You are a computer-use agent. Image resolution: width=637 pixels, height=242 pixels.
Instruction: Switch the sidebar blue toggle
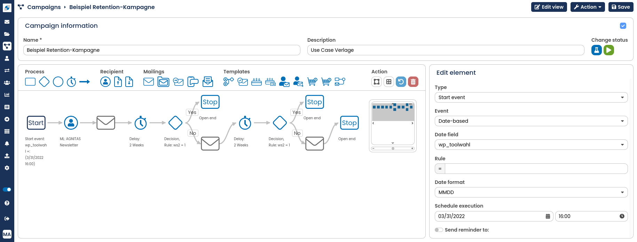[7, 189]
